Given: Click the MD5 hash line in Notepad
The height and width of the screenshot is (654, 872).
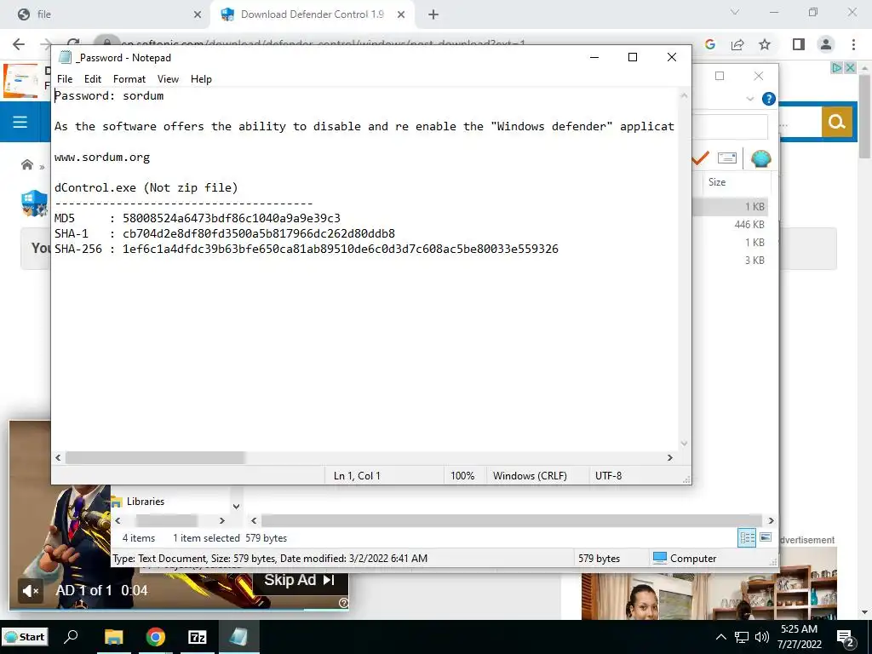Looking at the screenshot, I should pos(198,219).
